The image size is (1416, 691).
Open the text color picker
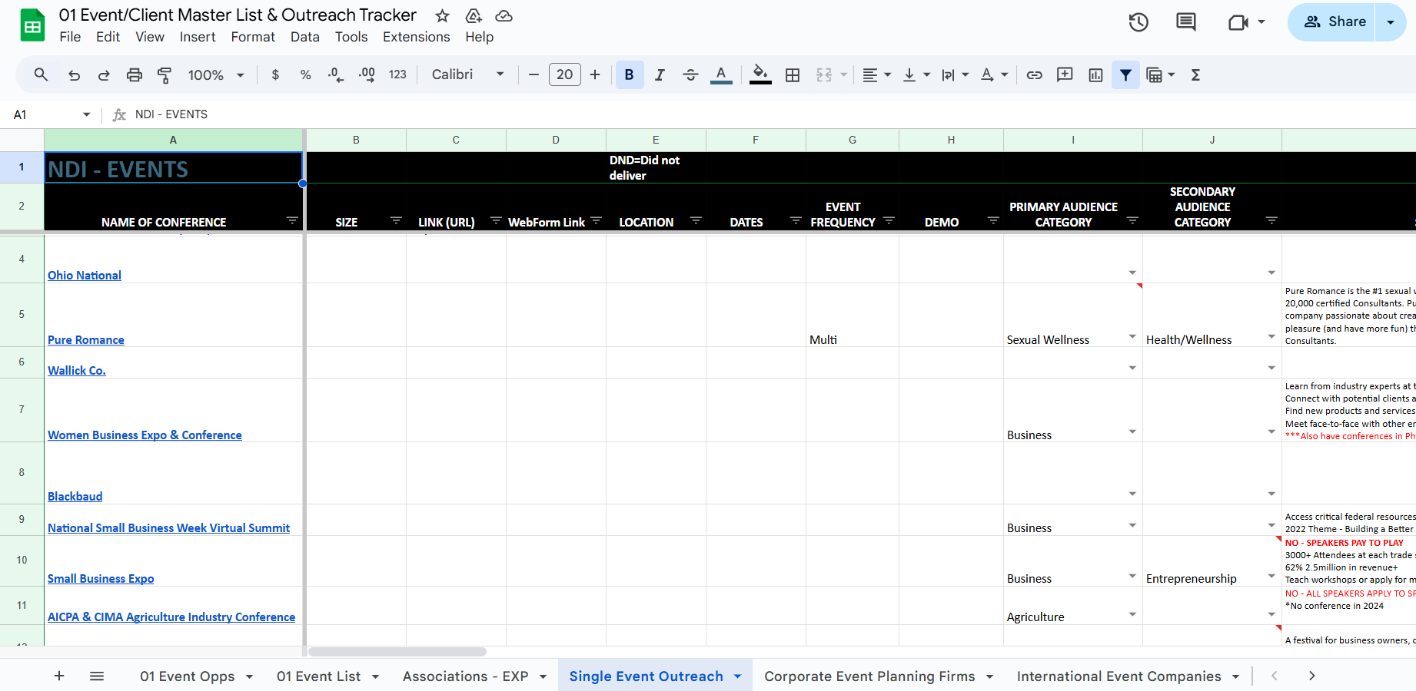721,74
